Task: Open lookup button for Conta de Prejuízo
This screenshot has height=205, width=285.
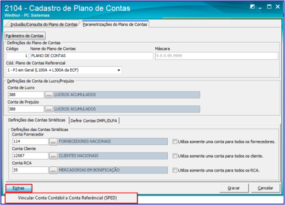Action: pos(49,109)
